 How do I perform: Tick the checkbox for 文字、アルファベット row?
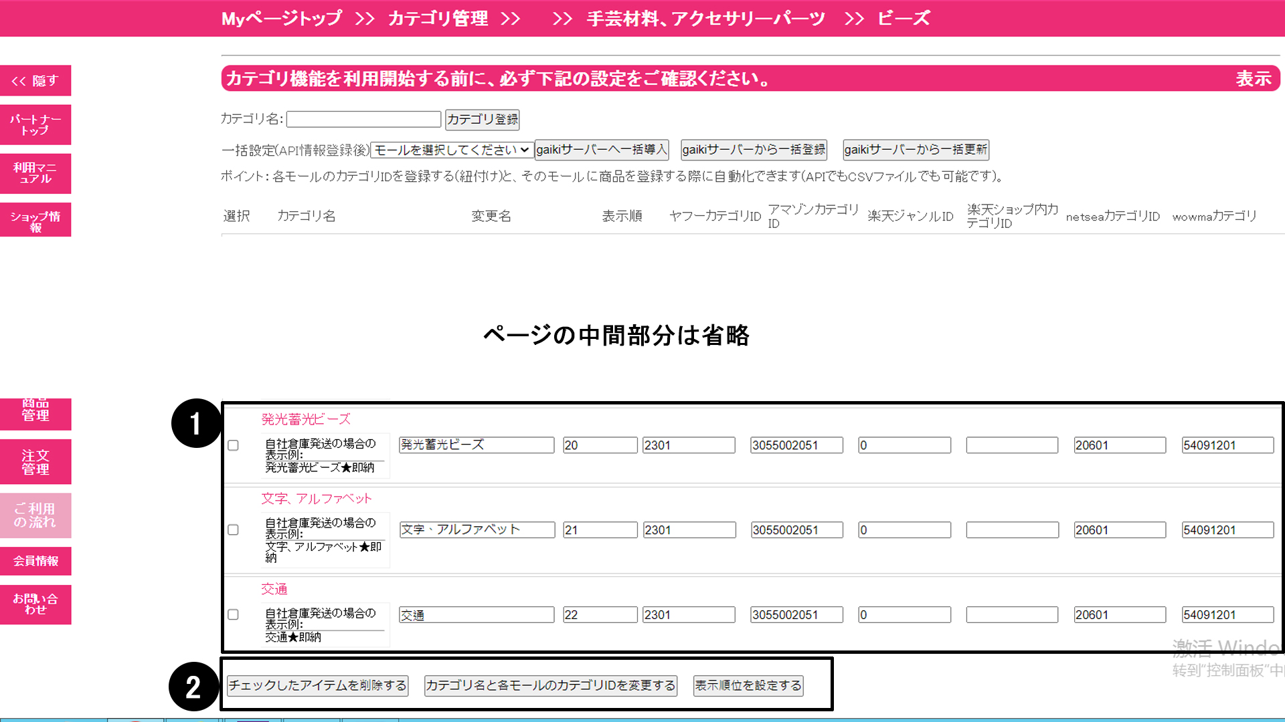[233, 529]
